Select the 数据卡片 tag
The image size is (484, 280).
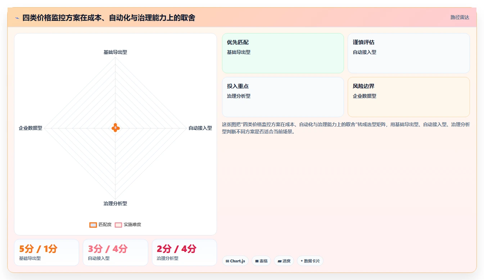310,261
